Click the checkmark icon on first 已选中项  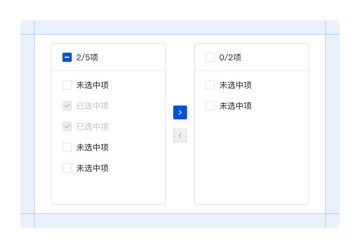67,106
